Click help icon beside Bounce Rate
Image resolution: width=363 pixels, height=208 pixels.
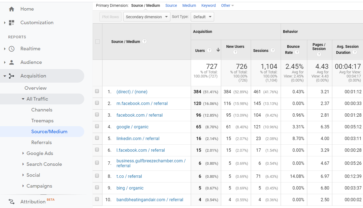coord(297,52)
